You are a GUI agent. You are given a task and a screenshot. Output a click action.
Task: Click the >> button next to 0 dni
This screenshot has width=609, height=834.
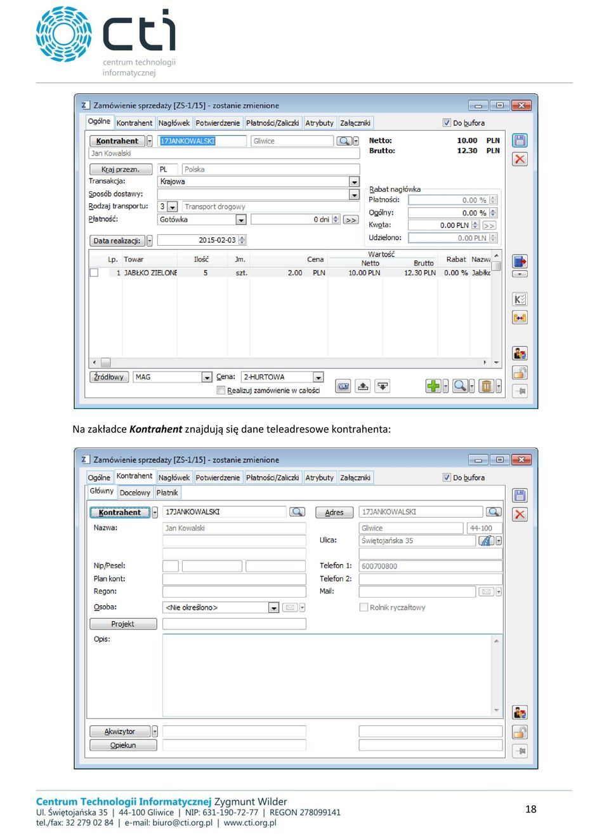(350, 220)
